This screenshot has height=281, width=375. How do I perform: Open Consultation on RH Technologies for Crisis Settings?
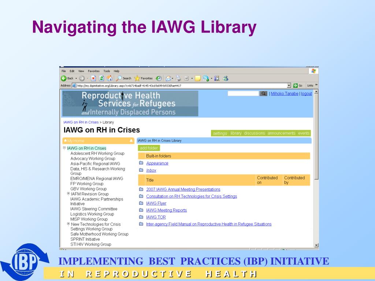(x=192, y=196)
